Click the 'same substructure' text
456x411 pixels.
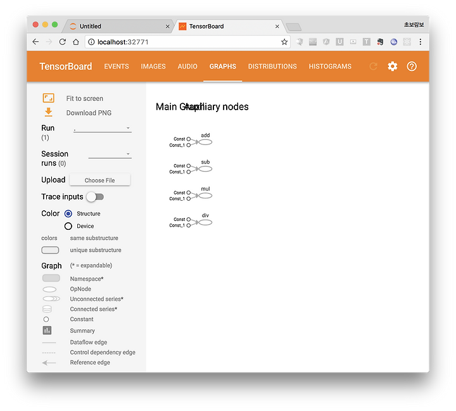[94, 238]
